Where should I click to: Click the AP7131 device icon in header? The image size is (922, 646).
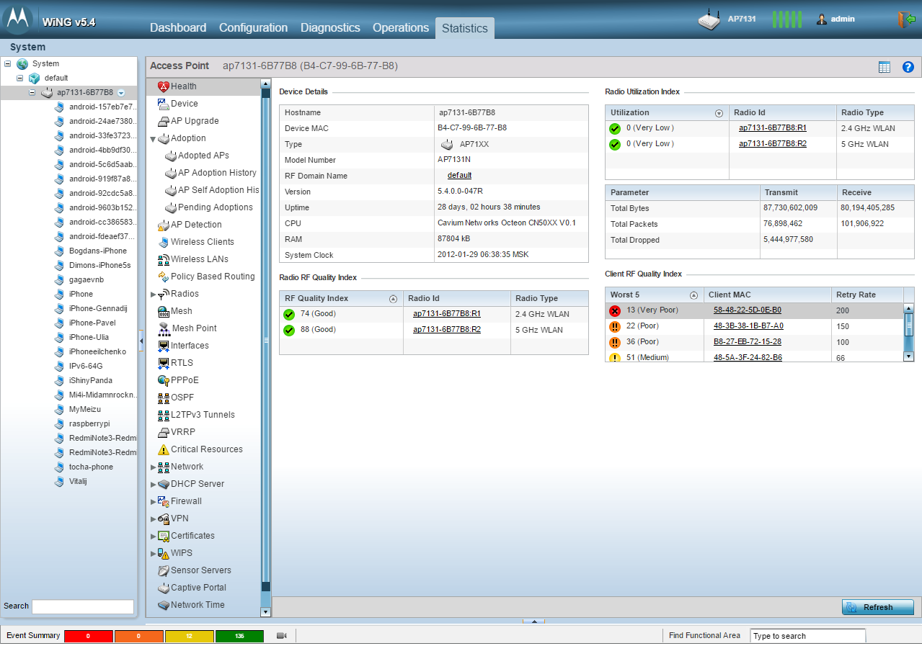[709, 19]
